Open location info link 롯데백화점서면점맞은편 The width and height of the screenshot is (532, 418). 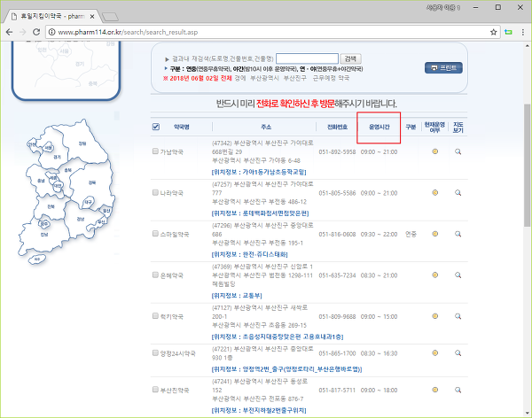point(260,213)
